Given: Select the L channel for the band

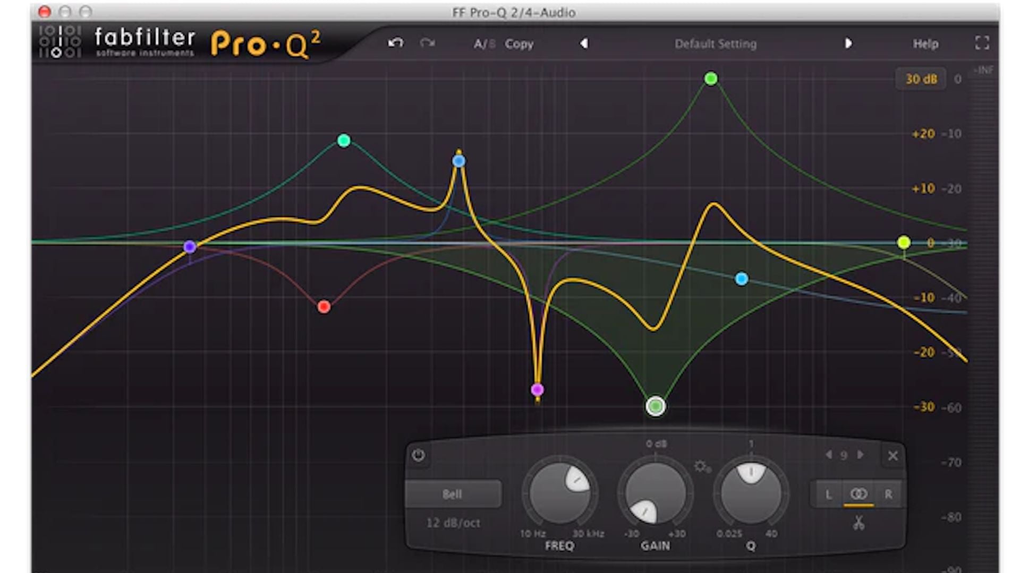Looking at the screenshot, I should pyautogui.click(x=828, y=494).
